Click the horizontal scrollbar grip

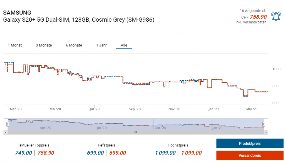[136, 132]
